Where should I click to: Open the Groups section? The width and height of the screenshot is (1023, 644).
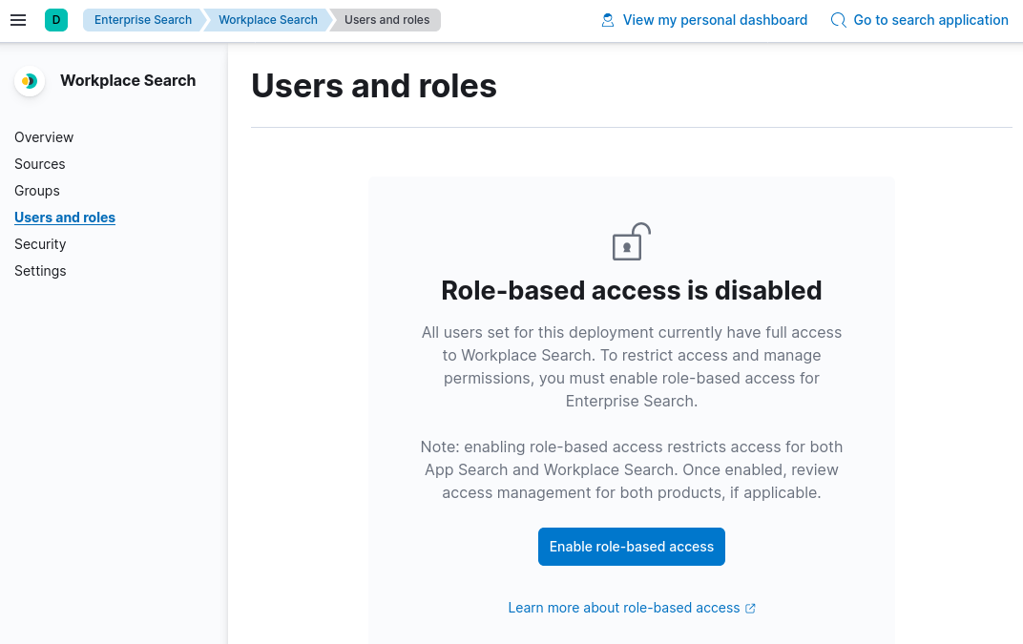coord(37,190)
